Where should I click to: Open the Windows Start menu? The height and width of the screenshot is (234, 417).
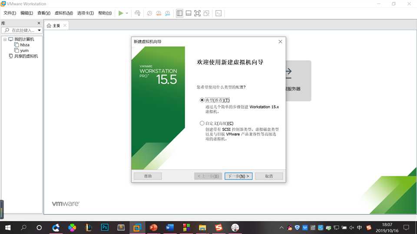tap(8, 227)
